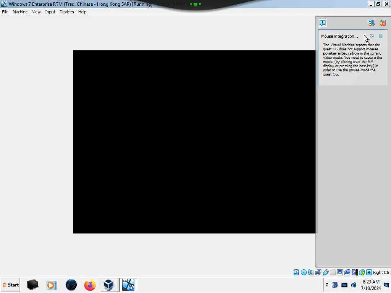The height and width of the screenshot is (293, 391).
Task: Click the VirtualBox title bar window icon
Action: click(x=4, y=4)
